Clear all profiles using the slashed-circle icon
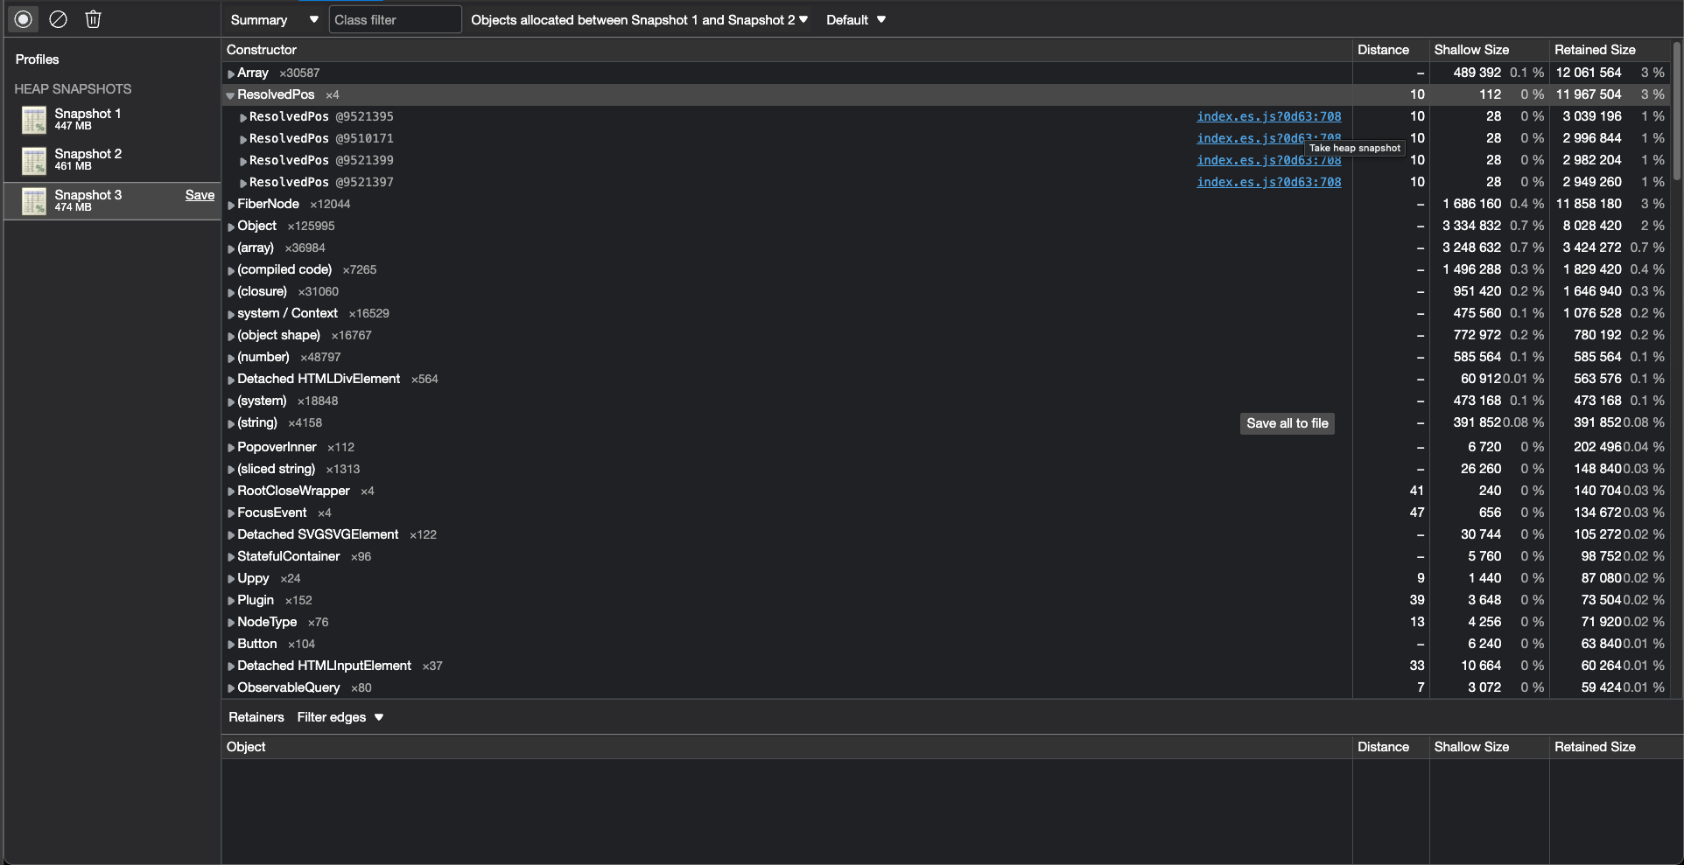 click(58, 18)
